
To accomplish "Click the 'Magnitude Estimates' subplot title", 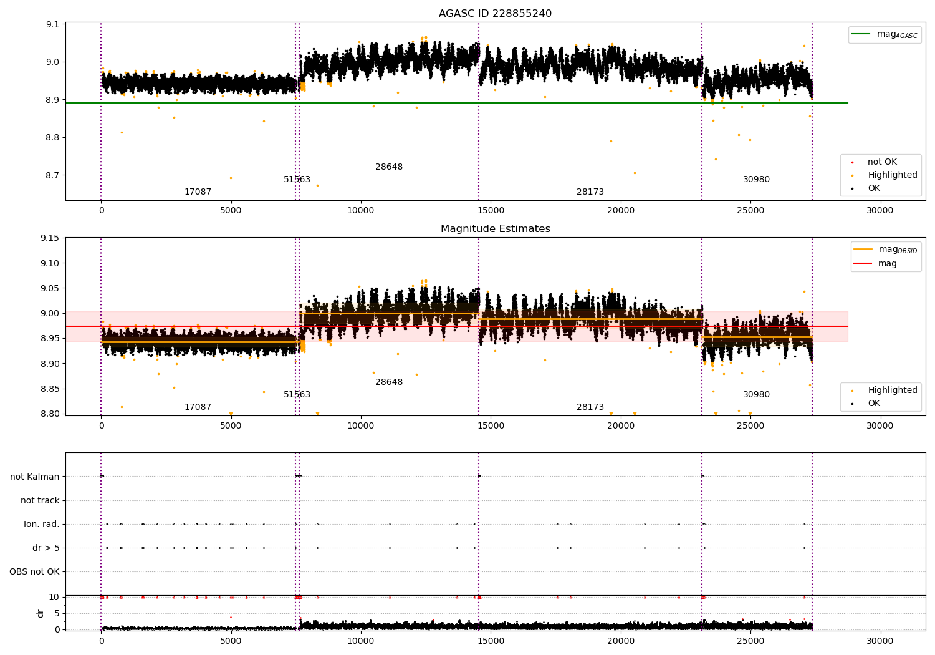I will tap(495, 229).
